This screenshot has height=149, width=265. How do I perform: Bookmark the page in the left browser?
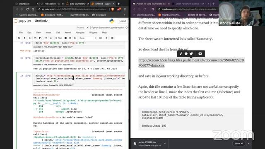pyautogui.click(x=33, y=9)
